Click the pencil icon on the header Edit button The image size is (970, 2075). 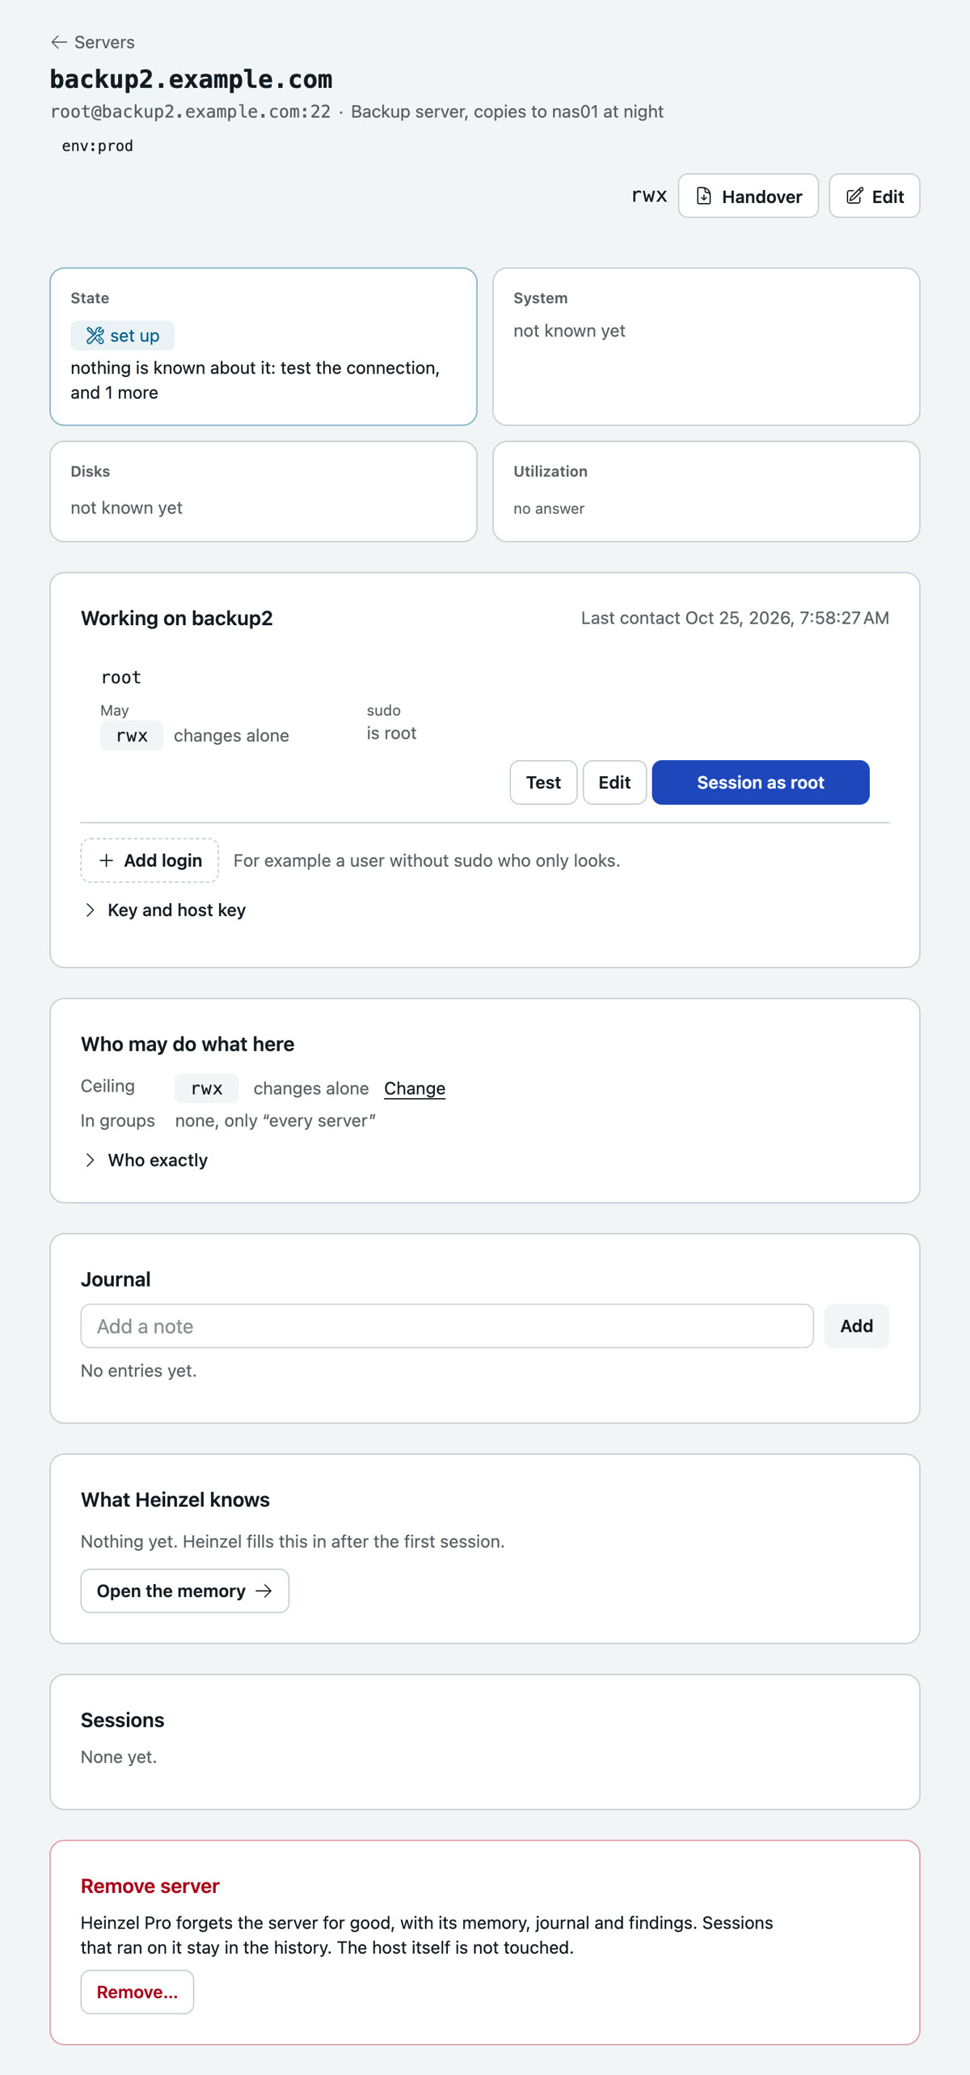(854, 196)
